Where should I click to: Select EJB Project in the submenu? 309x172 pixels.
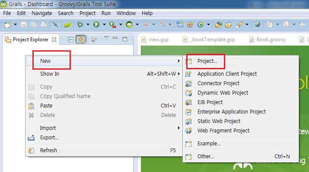(x=241, y=102)
